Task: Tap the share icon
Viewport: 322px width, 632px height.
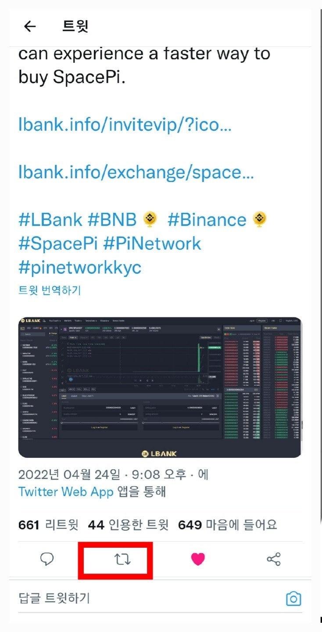Action: click(x=274, y=559)
